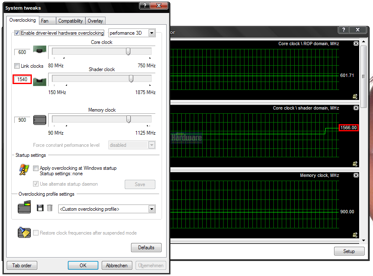Image resolution: width=373 pixels, height=276 pixels.
Task: Click the Shader clock slider thumb
Action: 131,79
